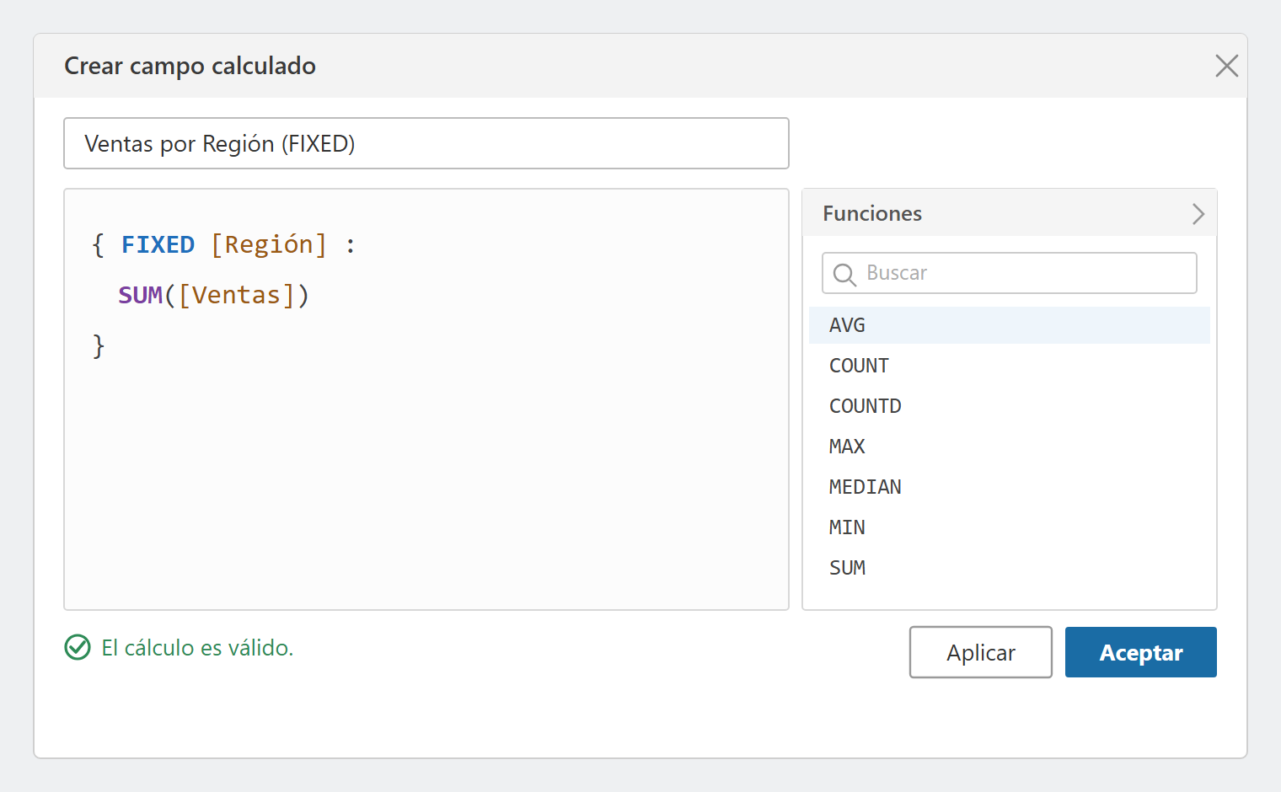Collapse the Funciones panel with the chevron
1281x792 pixels.
1198,214
